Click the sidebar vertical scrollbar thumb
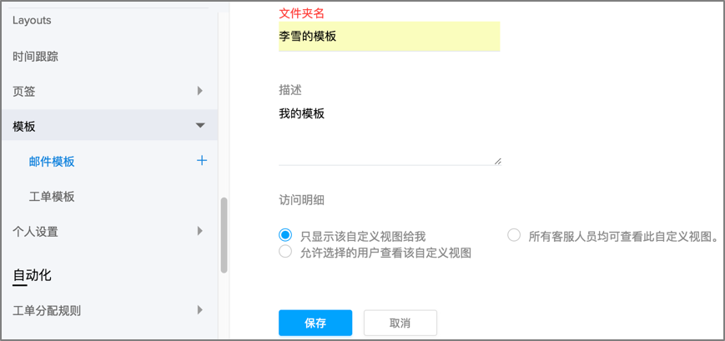 (224, 235)
